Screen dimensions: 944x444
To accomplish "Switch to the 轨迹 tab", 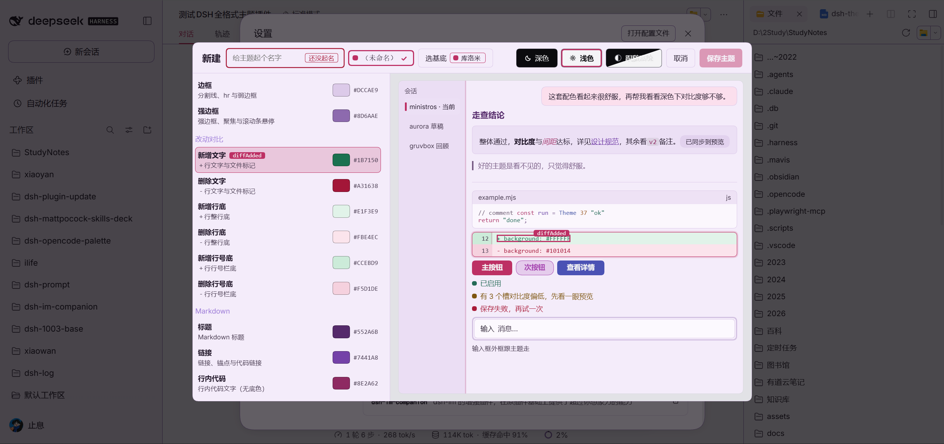I will (x=222, y=34).
